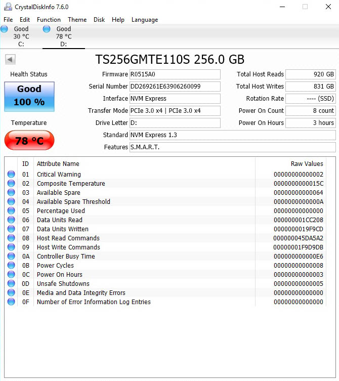Click the Interface field NVM Express
This screenshot has height=381, width=339.
click(x=175, y=99)
